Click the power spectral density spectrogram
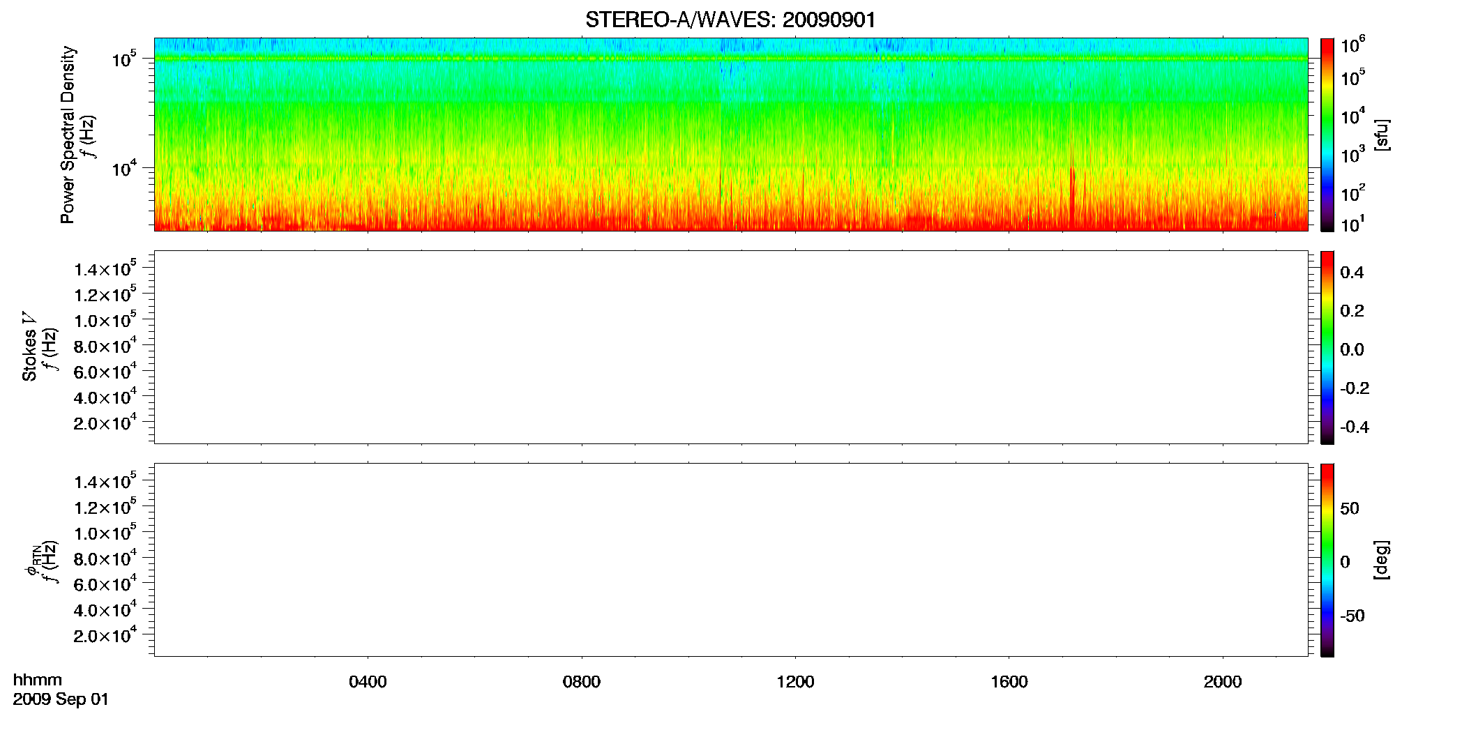Screen dimensions: 1462x753 [x=731, y=135]
